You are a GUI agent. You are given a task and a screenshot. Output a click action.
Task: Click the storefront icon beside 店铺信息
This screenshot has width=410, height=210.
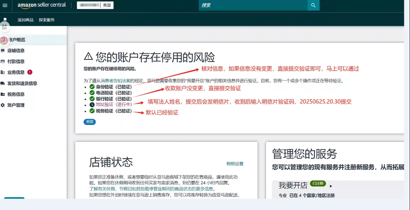click(x=3, y=51)
